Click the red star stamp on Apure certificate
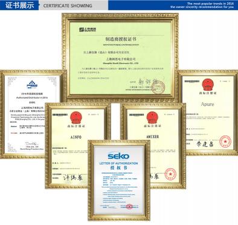 click(225, 142)
